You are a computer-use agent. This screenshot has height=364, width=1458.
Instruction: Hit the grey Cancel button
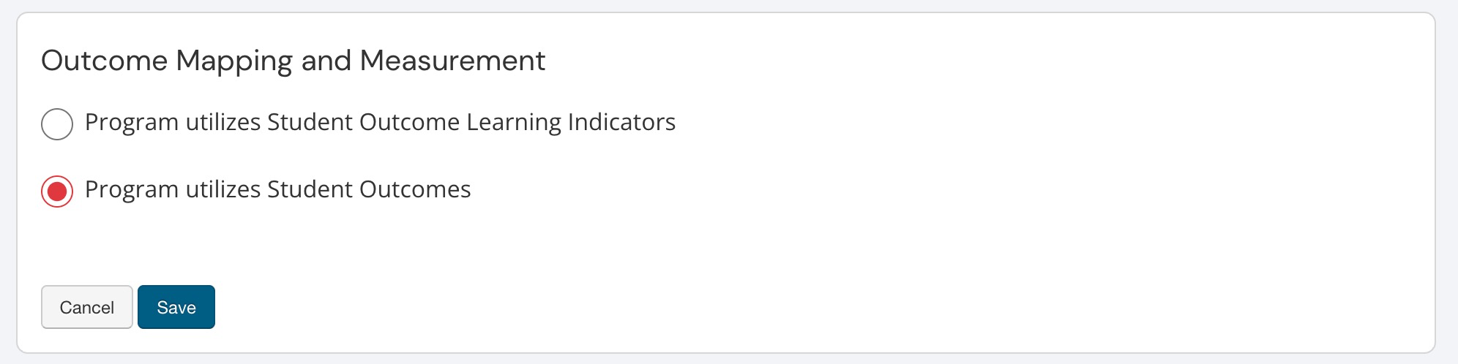[86, 307]
